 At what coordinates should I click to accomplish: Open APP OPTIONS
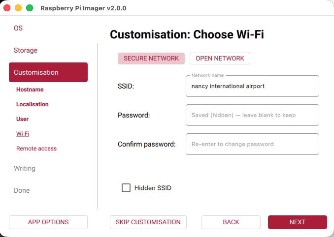48,222
